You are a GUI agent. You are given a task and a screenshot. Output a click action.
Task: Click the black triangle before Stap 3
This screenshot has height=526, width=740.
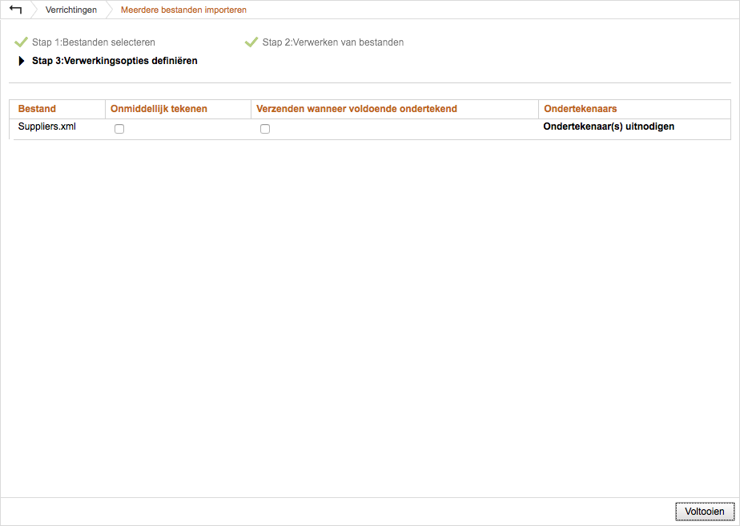[x=22, y=61]
